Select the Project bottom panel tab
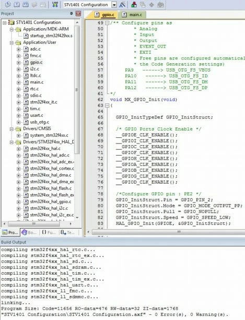 coord(10,232)
